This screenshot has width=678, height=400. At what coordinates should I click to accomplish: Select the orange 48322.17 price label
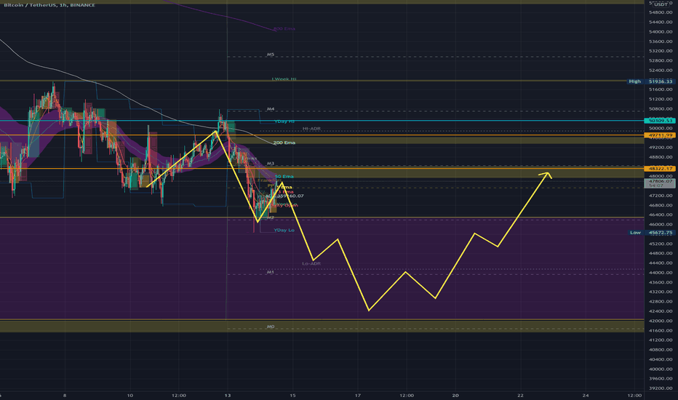660,169
